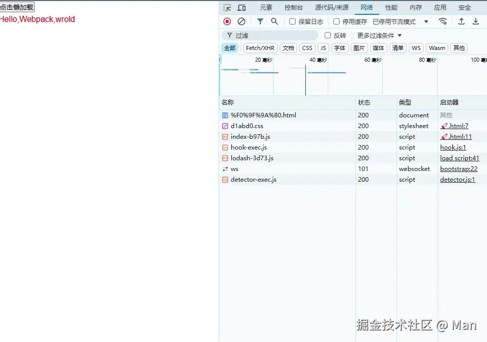Toggle the device toolbar icon
487x342 pixels.
[241, 8]
